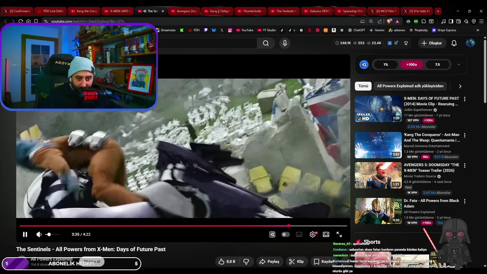Image resolution: width=487 pixels, height=274 pixels.
Task: Open the vidIQ list icon in the header
Action: 396,43
